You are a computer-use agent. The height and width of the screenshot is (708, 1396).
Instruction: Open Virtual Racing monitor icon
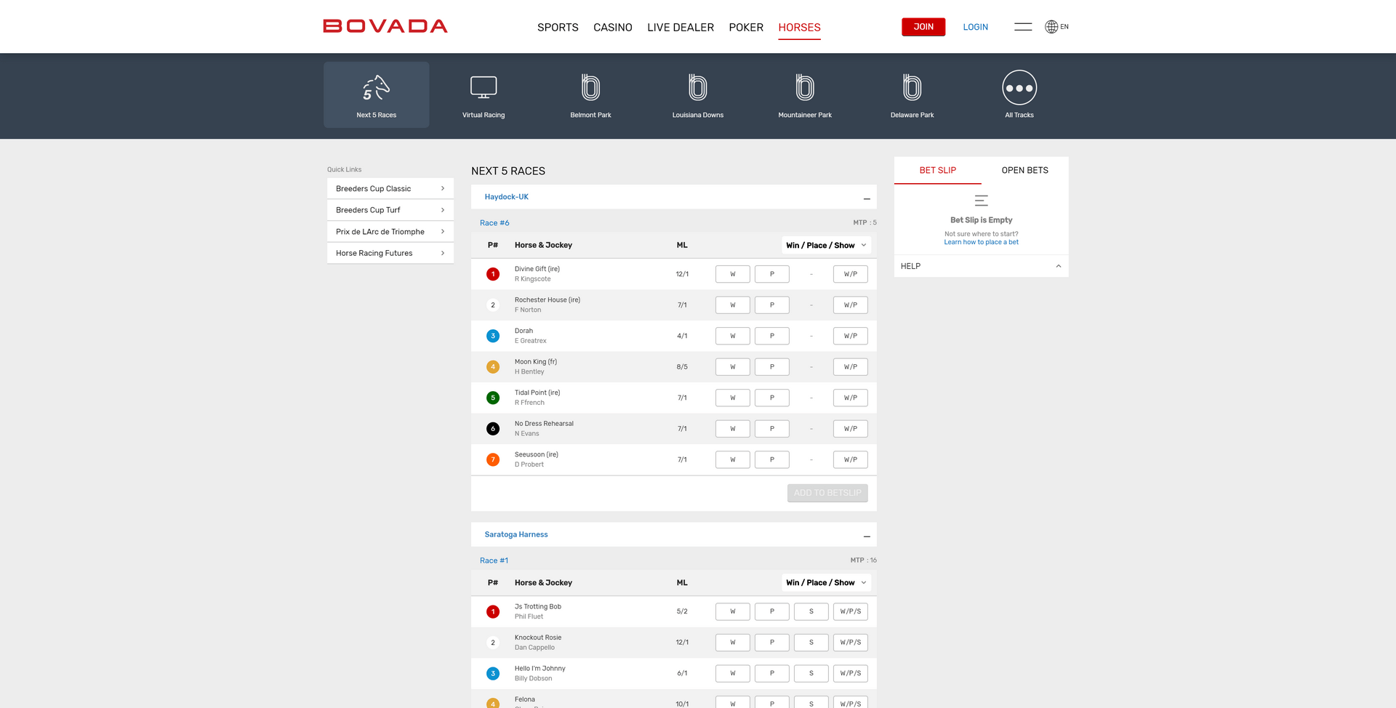point(484,87)
